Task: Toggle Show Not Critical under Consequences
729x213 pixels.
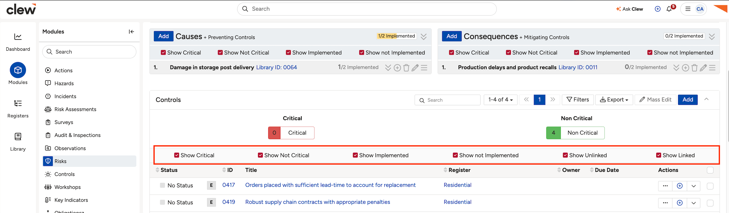Action: (x=508, y=53)
